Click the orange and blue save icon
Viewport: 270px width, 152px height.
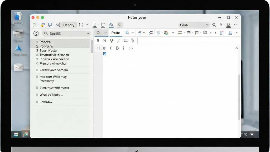pos(42,25)
